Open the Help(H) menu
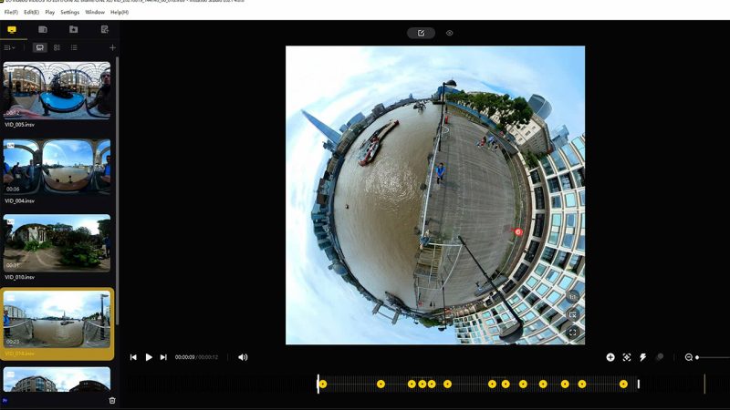 click(x=120, y=12)
